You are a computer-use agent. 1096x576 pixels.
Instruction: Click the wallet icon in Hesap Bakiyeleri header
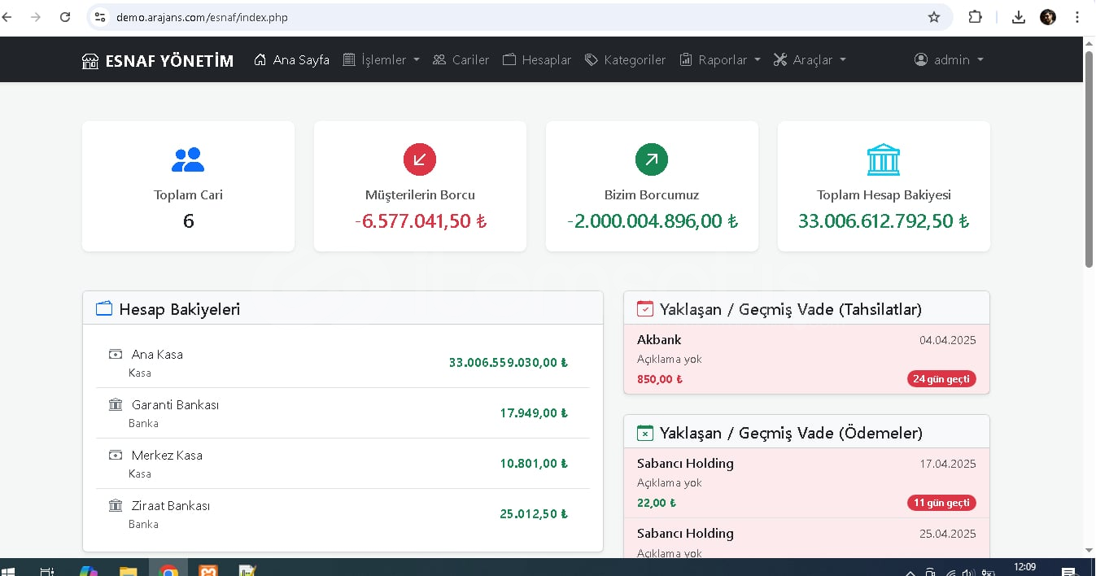(104, 309)
